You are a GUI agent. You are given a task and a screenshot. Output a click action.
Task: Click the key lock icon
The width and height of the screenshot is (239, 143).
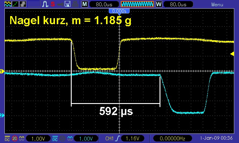click(x=60, y=4)
